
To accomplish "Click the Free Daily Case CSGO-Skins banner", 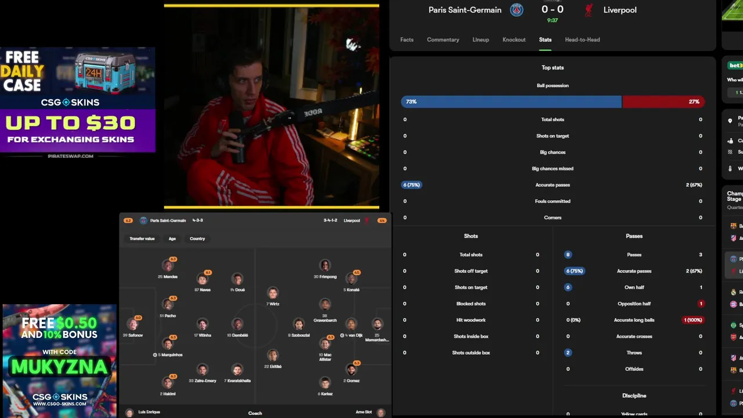I will point(78,78).
